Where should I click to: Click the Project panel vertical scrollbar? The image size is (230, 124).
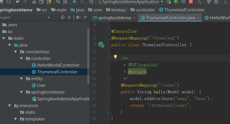tap(88, 56)
